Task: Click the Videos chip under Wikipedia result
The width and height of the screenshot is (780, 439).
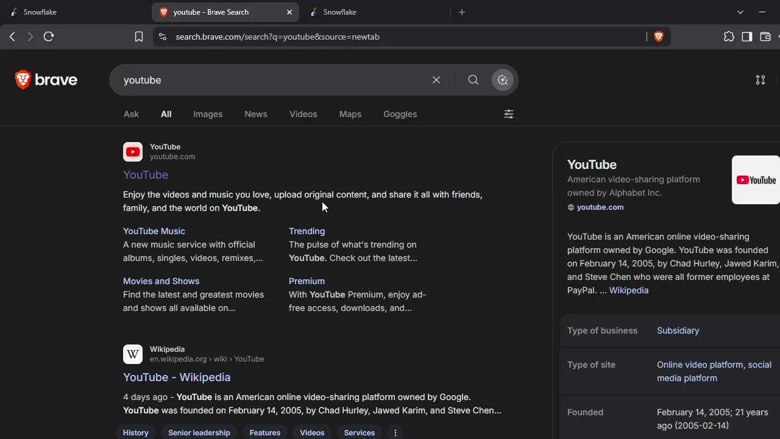Action: pyautogui.click(x=313, y=433)
